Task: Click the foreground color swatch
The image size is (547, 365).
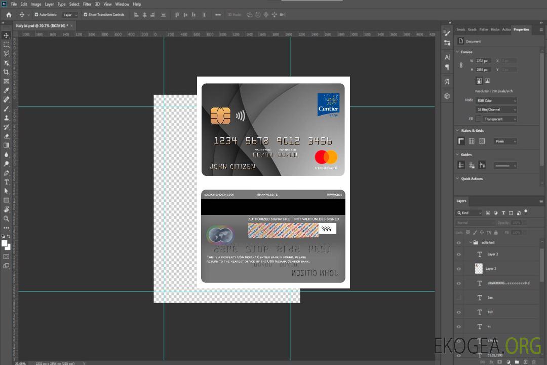Action: (x=5, y=243)
